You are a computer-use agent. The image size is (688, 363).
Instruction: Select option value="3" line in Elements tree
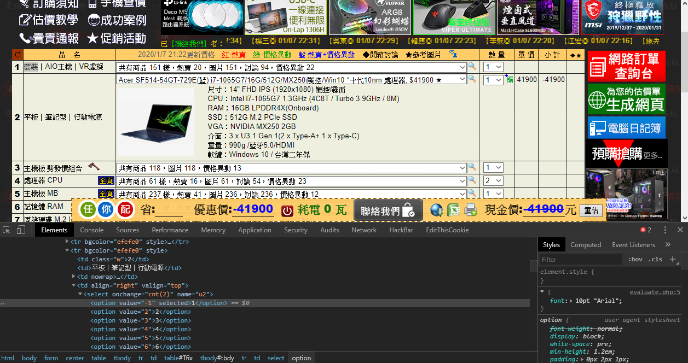coord(141,320)
